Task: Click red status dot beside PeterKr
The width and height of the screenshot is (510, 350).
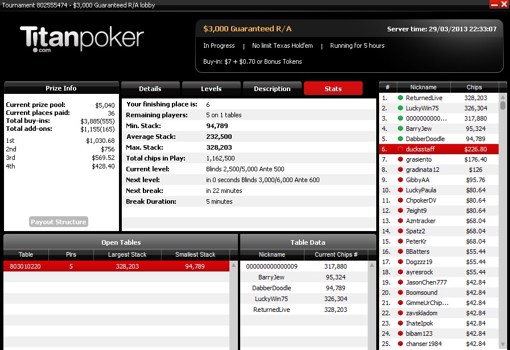Action: coord(400,241)
